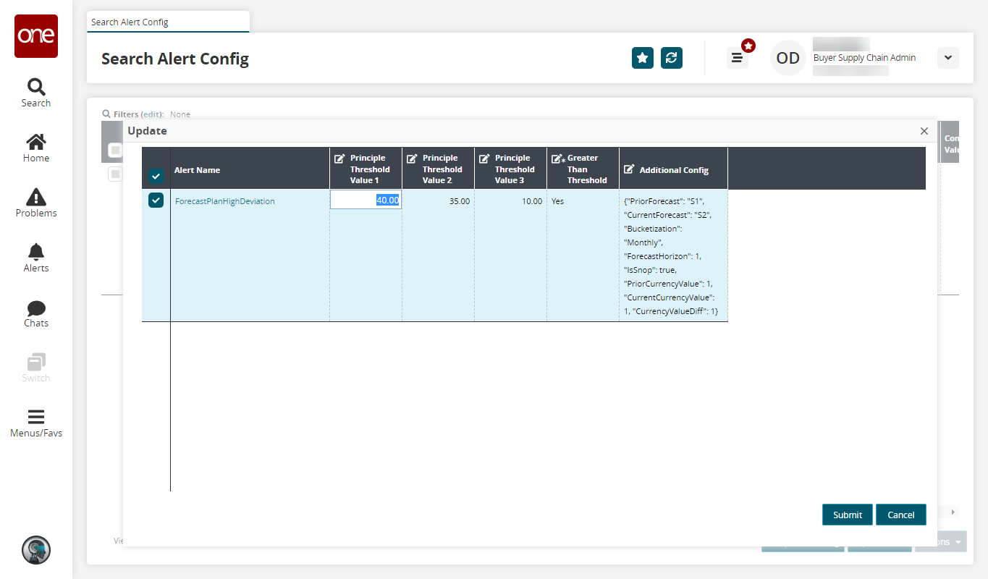The width and height of the screenshot is (988, 579).
Task: Click the Threshold Value 1 input field
Action: [366, 200]
